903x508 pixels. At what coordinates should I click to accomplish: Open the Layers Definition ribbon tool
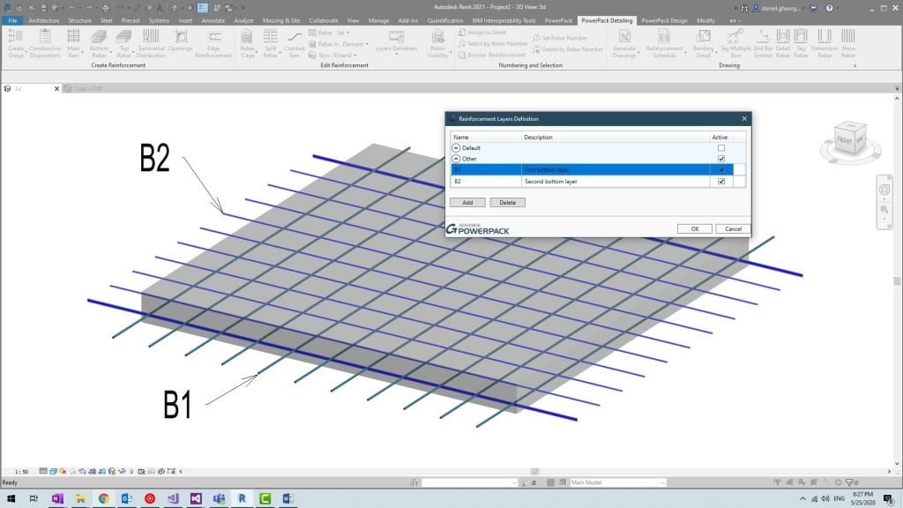(396, 41)
